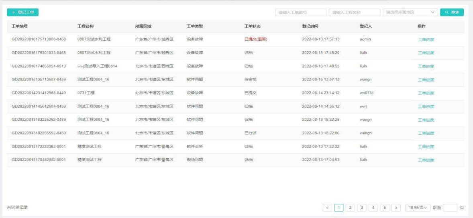Go to the previous page arrow
The height and width of the screenshot is (218, 473).
coord(328,207)
